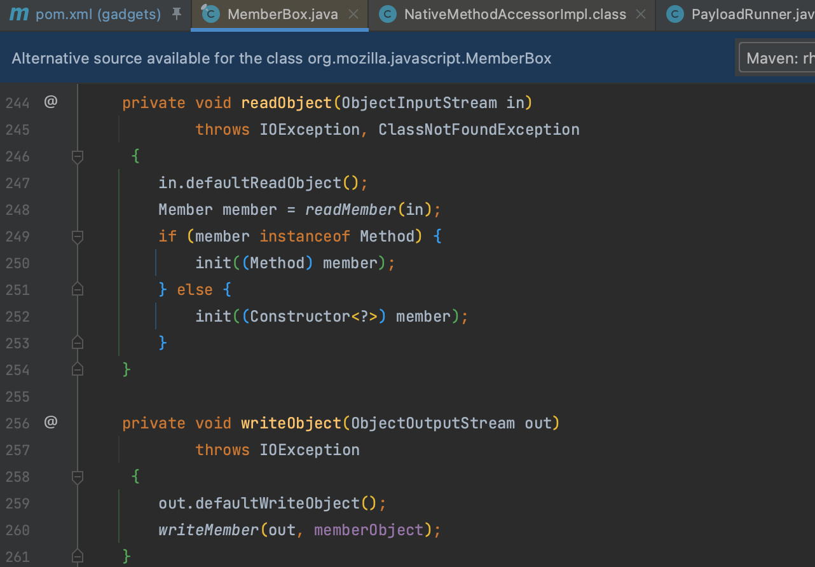Click the (Method) cast on line 250

click(x=277, y=263)
